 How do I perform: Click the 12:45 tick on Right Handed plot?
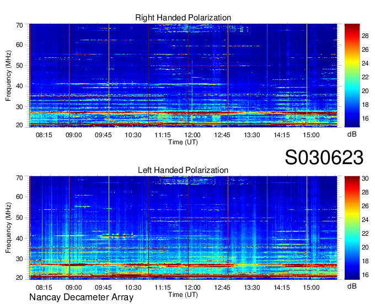222,135
